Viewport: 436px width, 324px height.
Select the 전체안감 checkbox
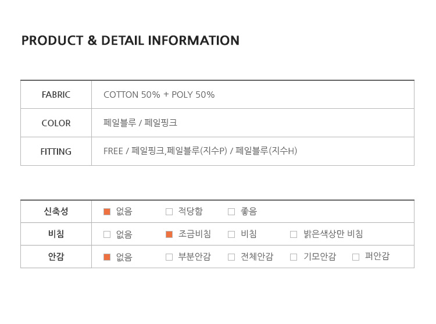pyautogui.click(x=231, y=257)
